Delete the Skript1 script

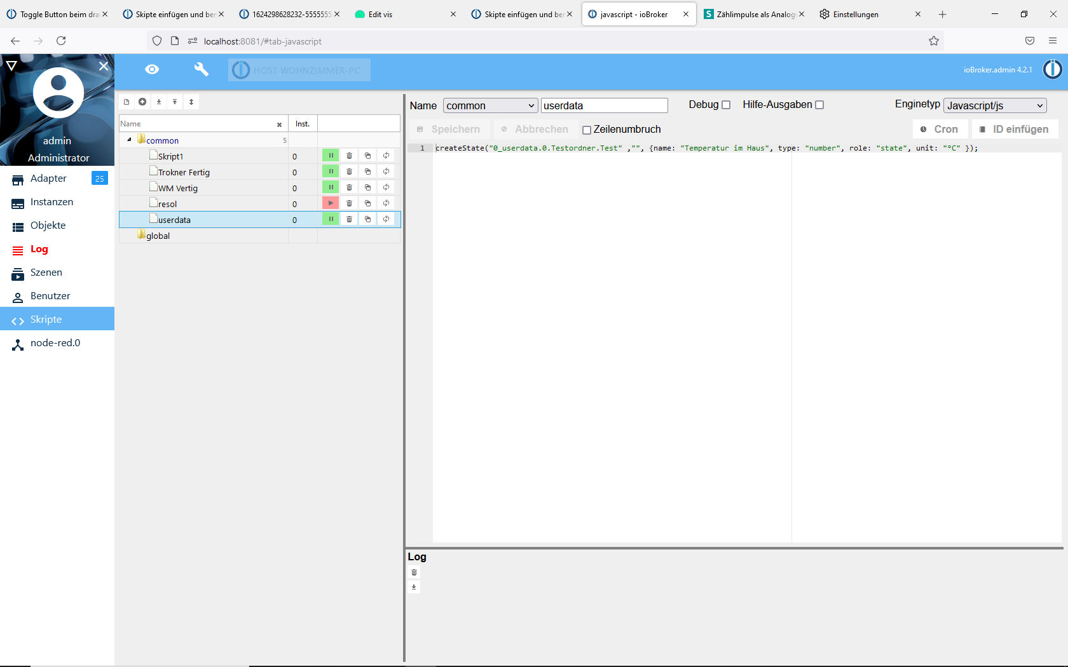[x=349, y=156]
